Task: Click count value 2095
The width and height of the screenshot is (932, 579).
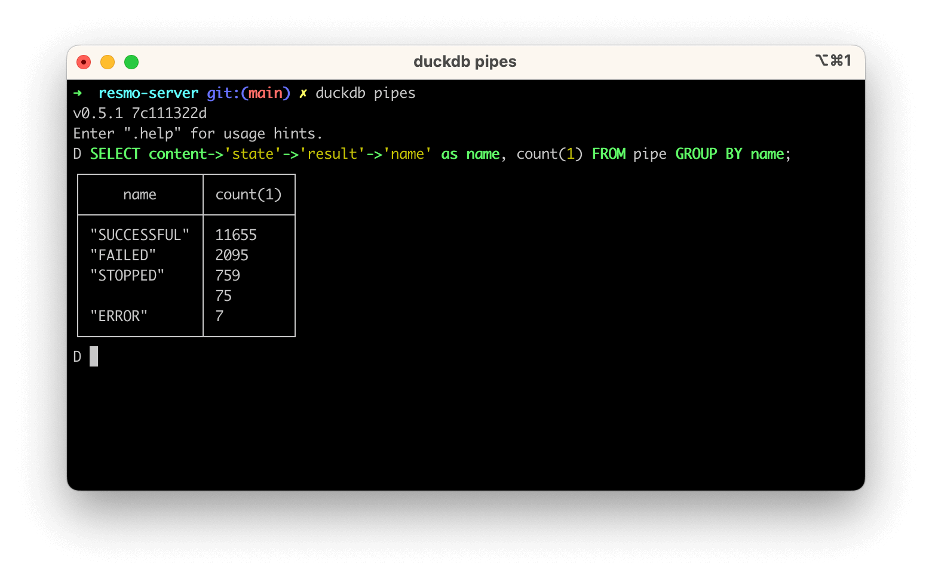Action: (x=232, y=255)
